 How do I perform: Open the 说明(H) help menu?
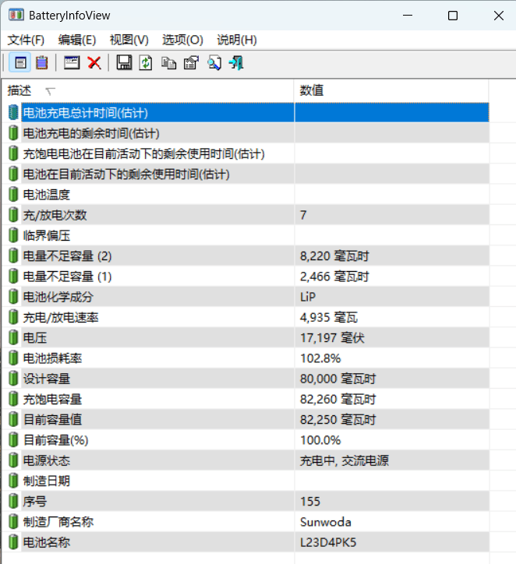236,40
